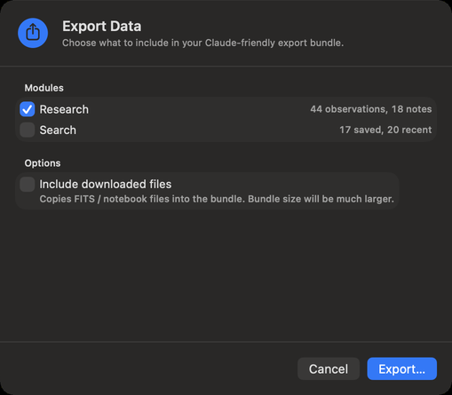
Task: Click the Export Data title
Action: [x=101, y=26]
